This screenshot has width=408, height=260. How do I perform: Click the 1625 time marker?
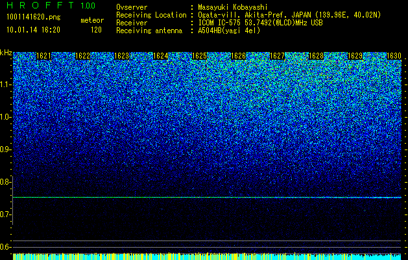[199, 56]
